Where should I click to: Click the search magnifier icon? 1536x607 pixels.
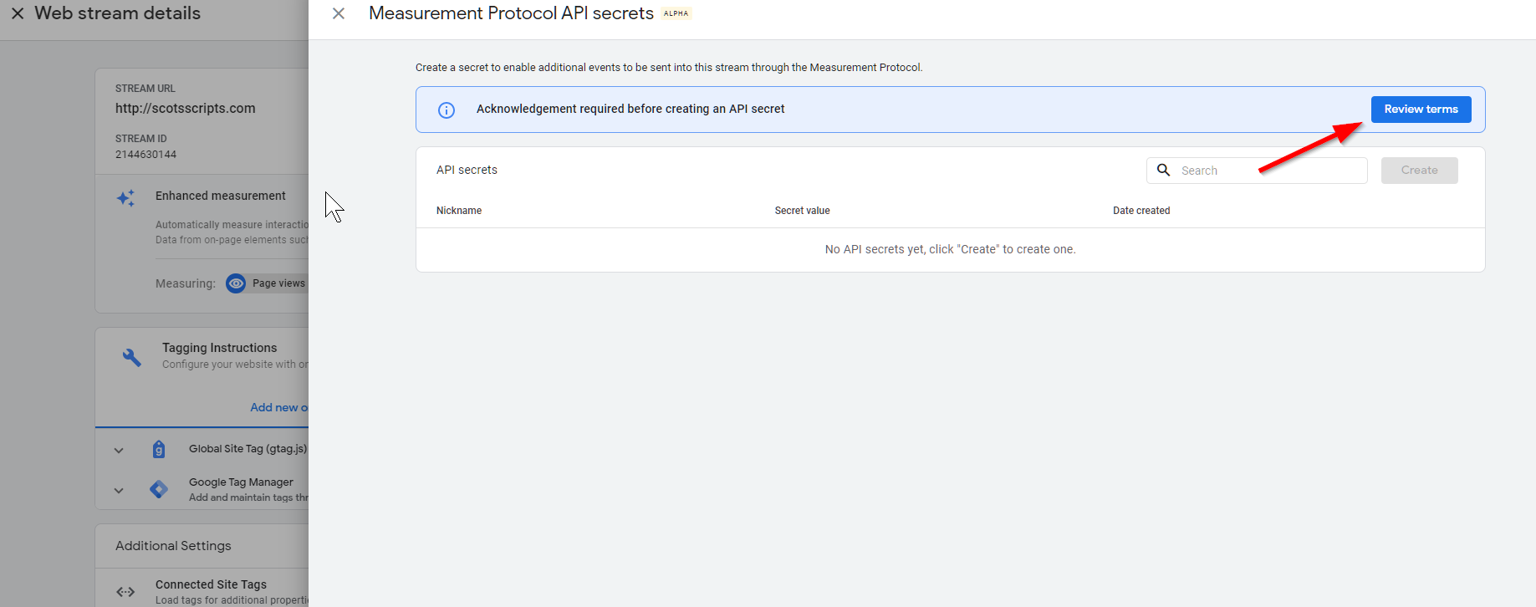point(1163,171)
